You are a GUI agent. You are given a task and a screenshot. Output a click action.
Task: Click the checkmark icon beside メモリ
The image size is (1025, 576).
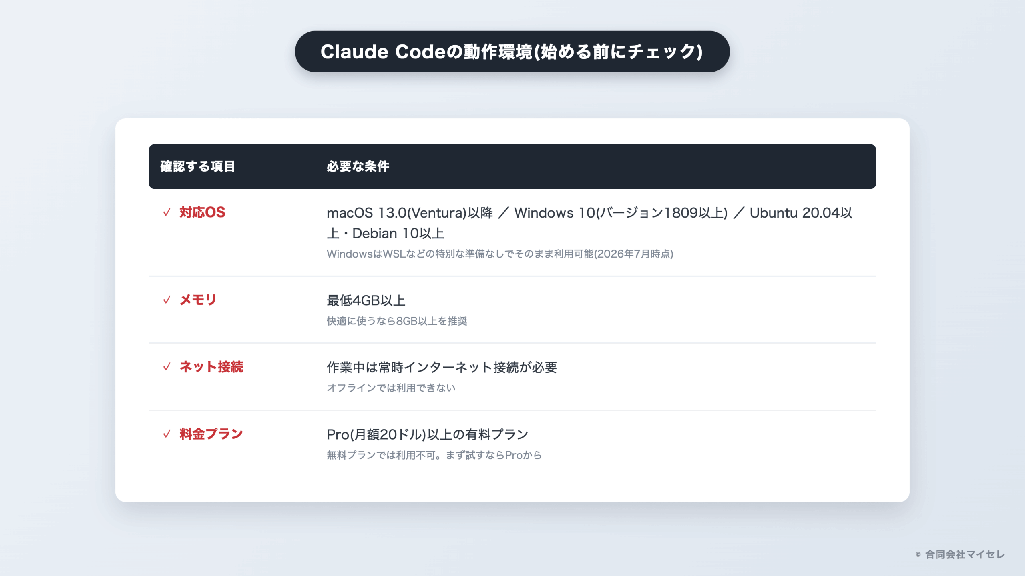click(x=167, y=300)
